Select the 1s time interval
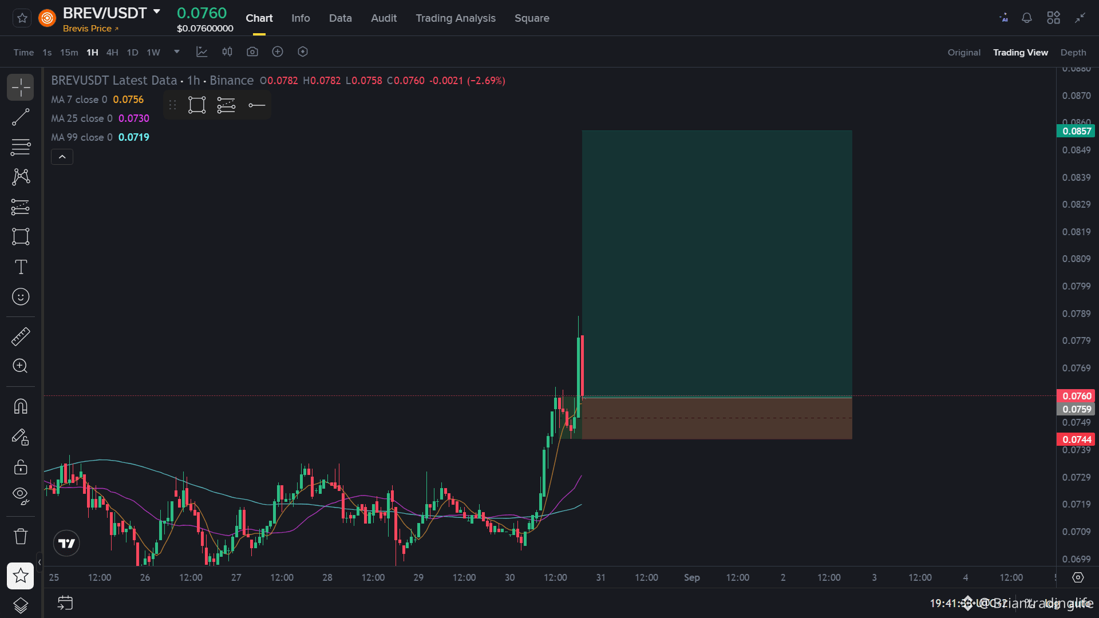1099x618 pixels. tap(47, 53)
